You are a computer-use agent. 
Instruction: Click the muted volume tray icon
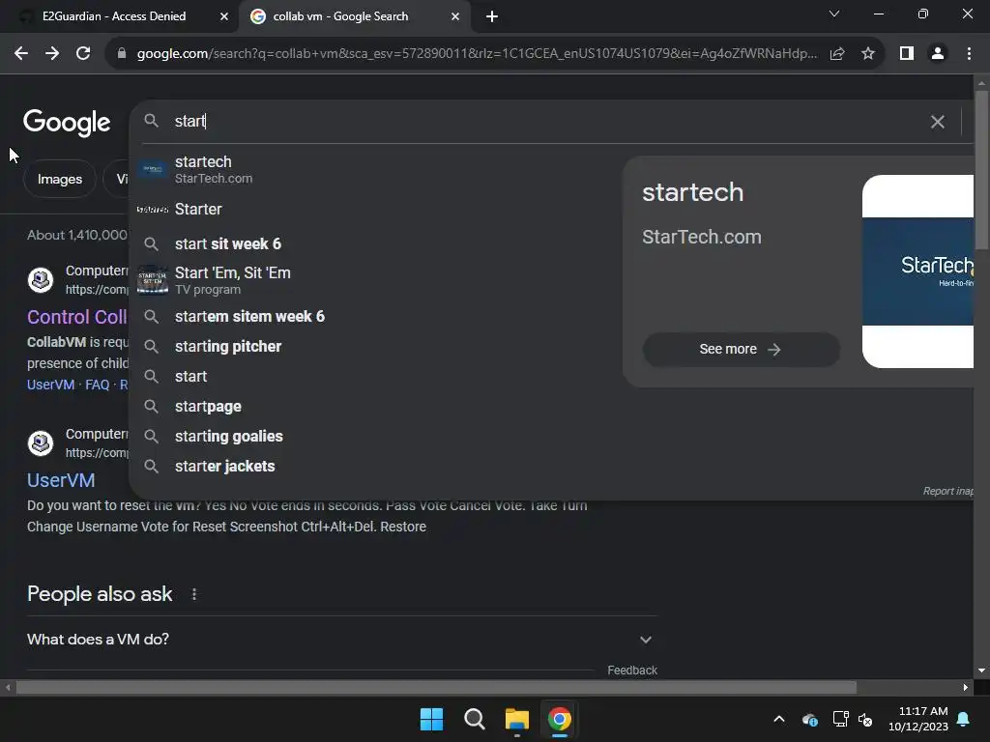click(x=865, y=719)
